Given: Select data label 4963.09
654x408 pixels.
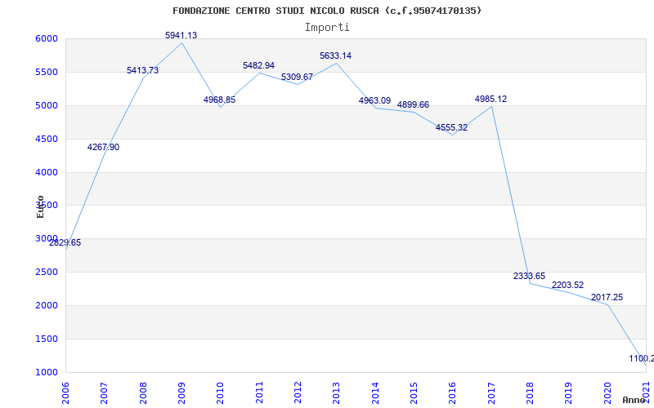Looking at the screenshot, I should 374,100.
